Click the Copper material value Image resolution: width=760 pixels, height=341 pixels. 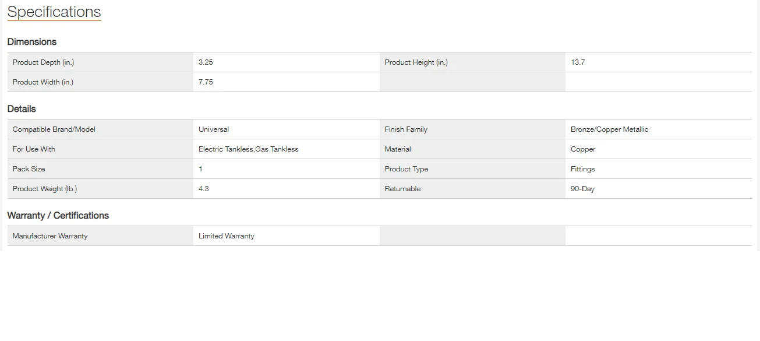(583, 149)
